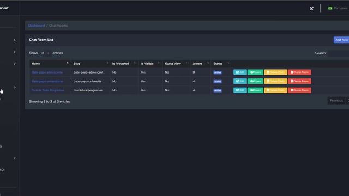This screenshot has width=349, height=196.
Task: Click Active badge in bate-papo-adolescent row
Action: click(218, 72)
